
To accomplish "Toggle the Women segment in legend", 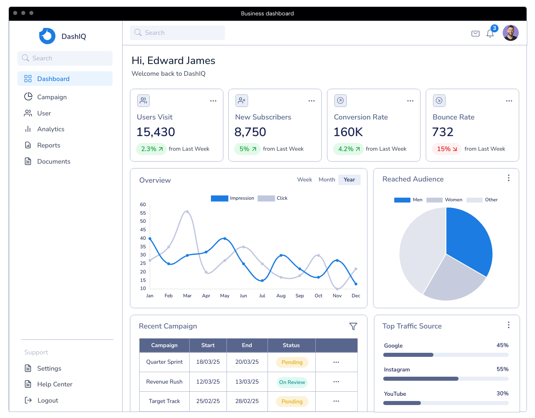I will (444, 200).
